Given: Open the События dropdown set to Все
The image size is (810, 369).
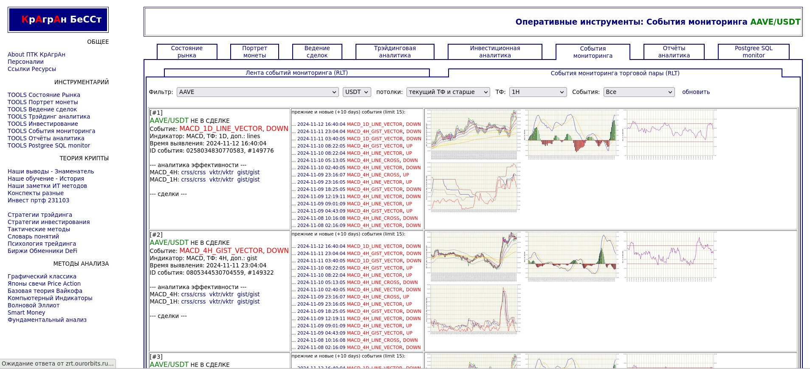Looking at the screenshot, I should click(639, 92).
